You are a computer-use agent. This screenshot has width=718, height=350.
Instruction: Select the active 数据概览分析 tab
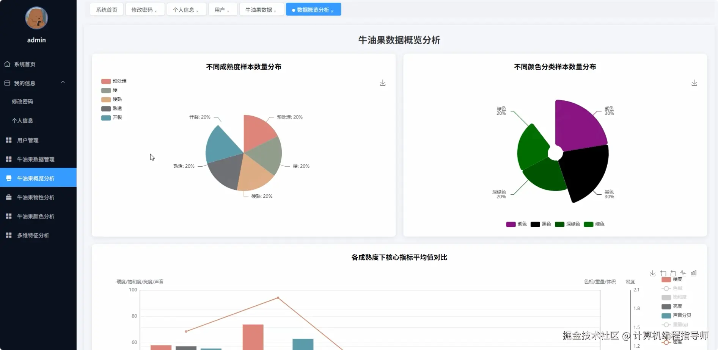(x=313, y=9)
